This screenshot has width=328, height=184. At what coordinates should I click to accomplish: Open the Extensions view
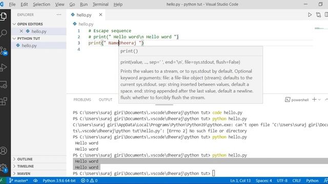coord(4,101)
